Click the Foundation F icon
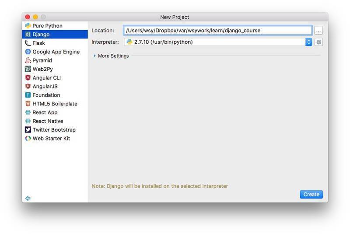This screenshot has width=350, height=234. tap(28, 95)
